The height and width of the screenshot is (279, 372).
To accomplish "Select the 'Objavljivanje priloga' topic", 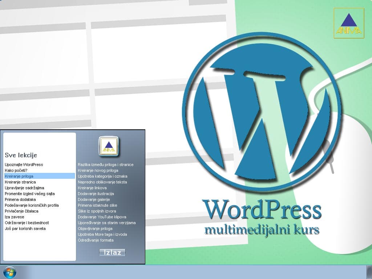I will click(x=96, y=229).
